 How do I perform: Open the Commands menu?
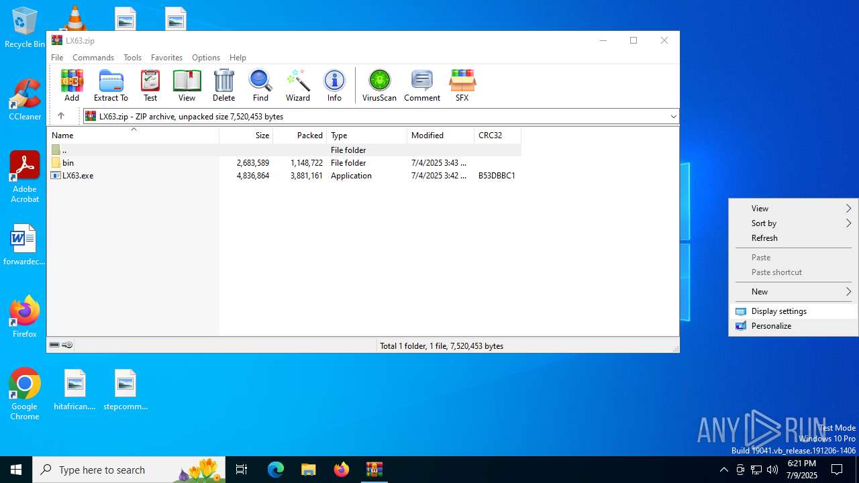93,58
